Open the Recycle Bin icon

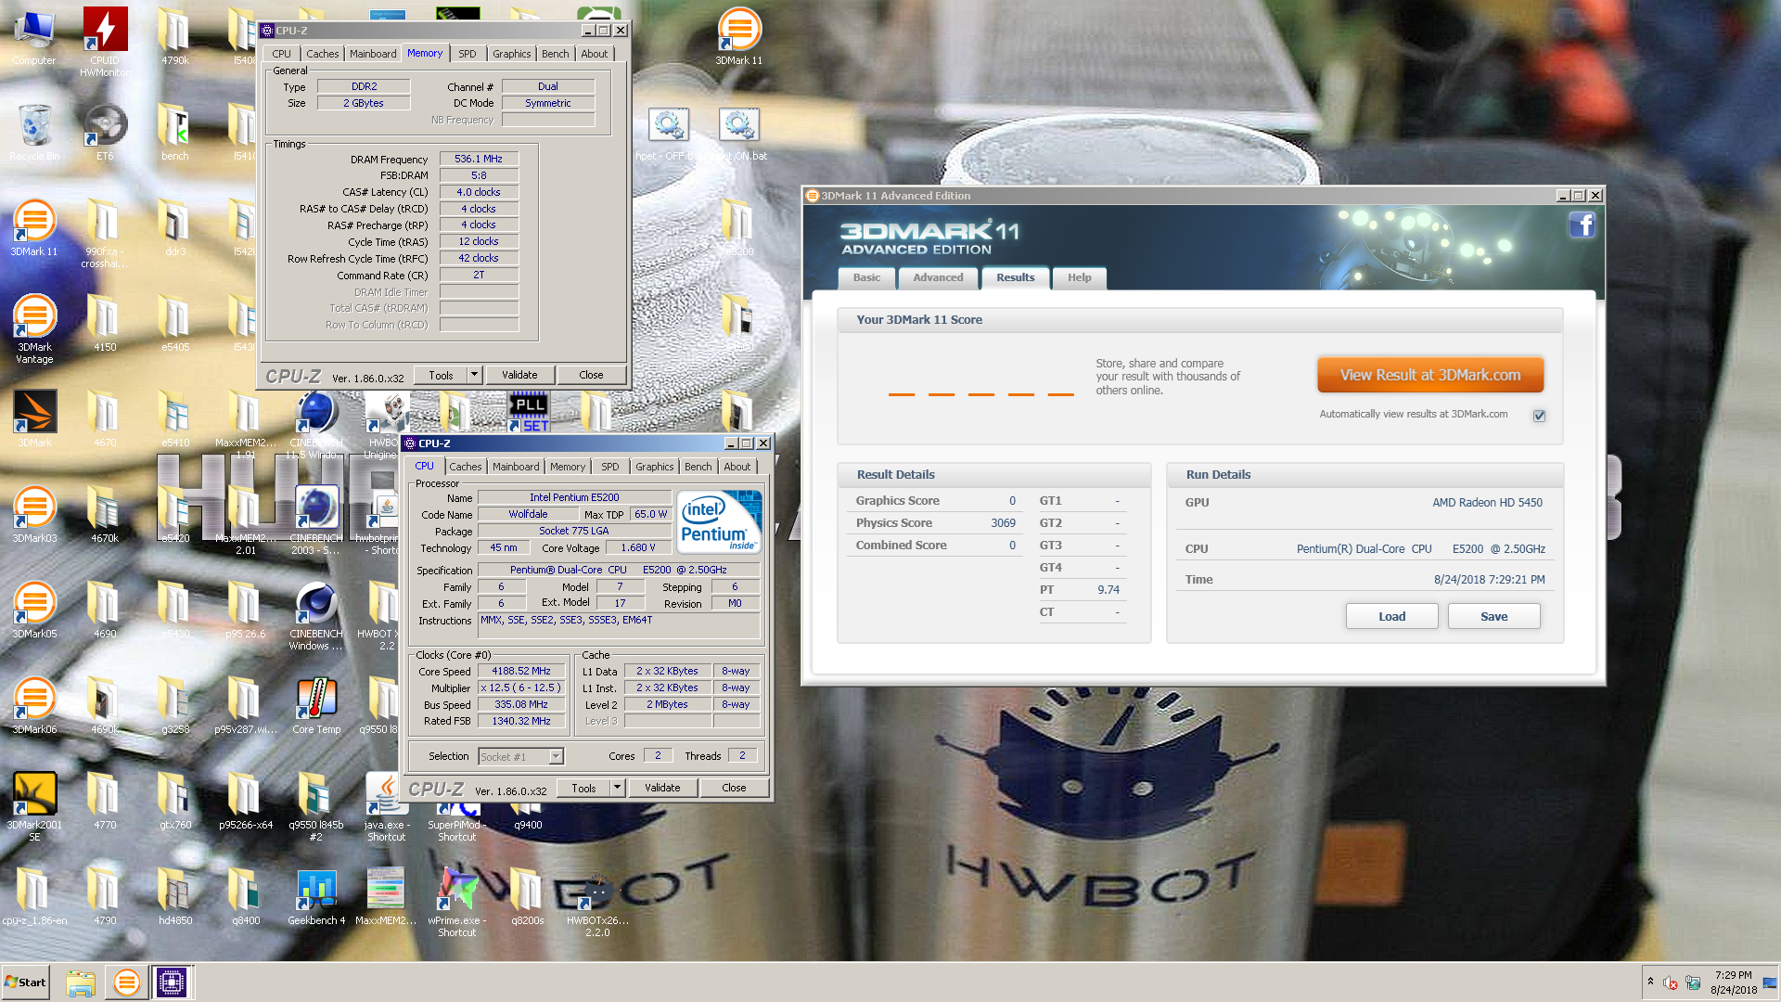point(34,132)
